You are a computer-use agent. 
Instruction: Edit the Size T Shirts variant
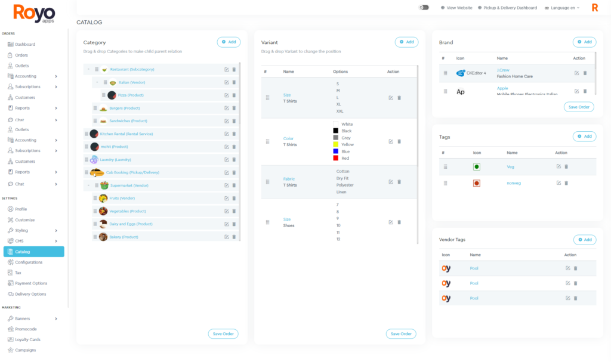391,98
